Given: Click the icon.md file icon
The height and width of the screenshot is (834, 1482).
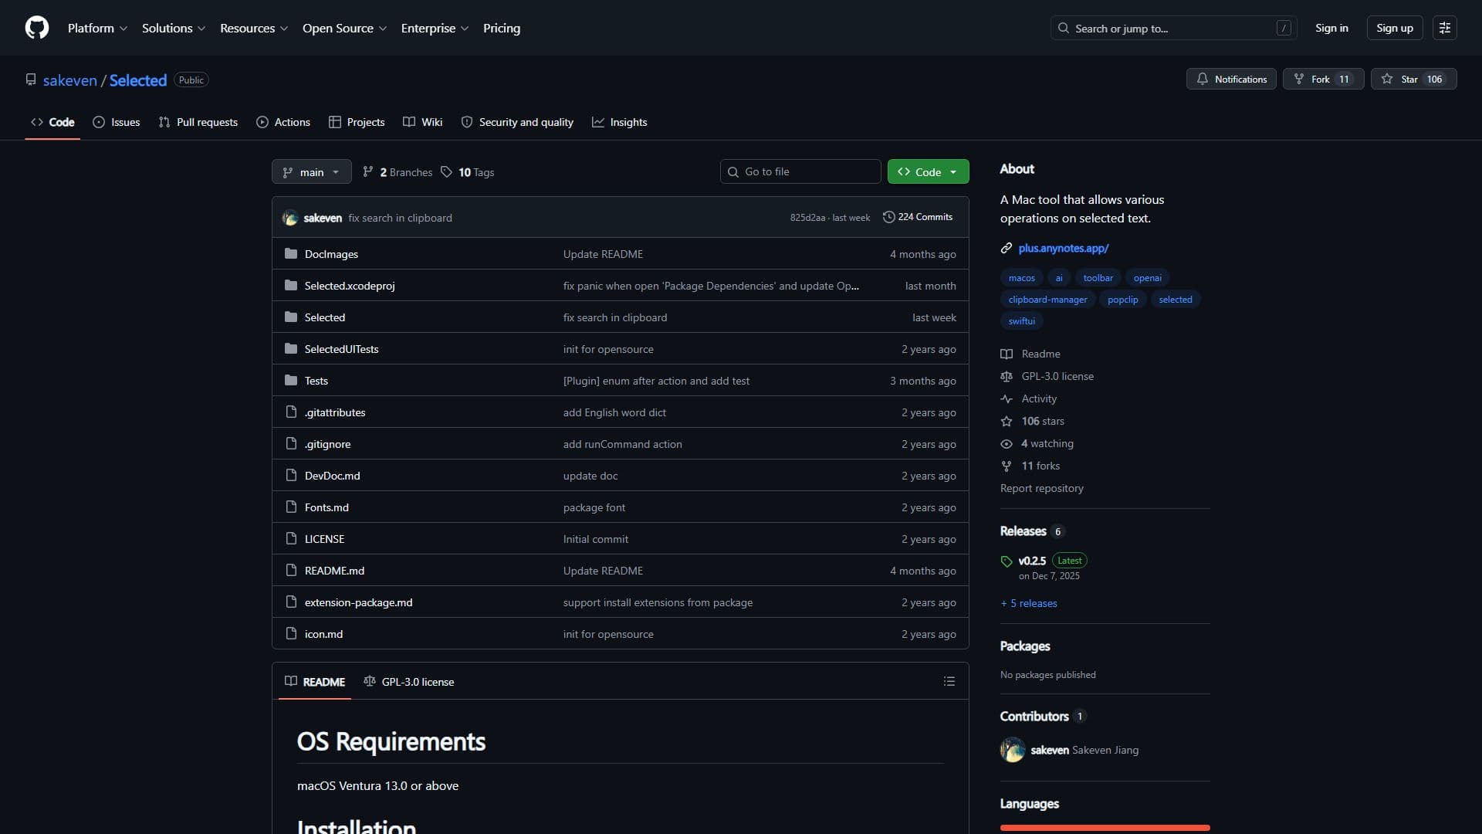Looking at the screenshot, I should (x=291, y=634).
